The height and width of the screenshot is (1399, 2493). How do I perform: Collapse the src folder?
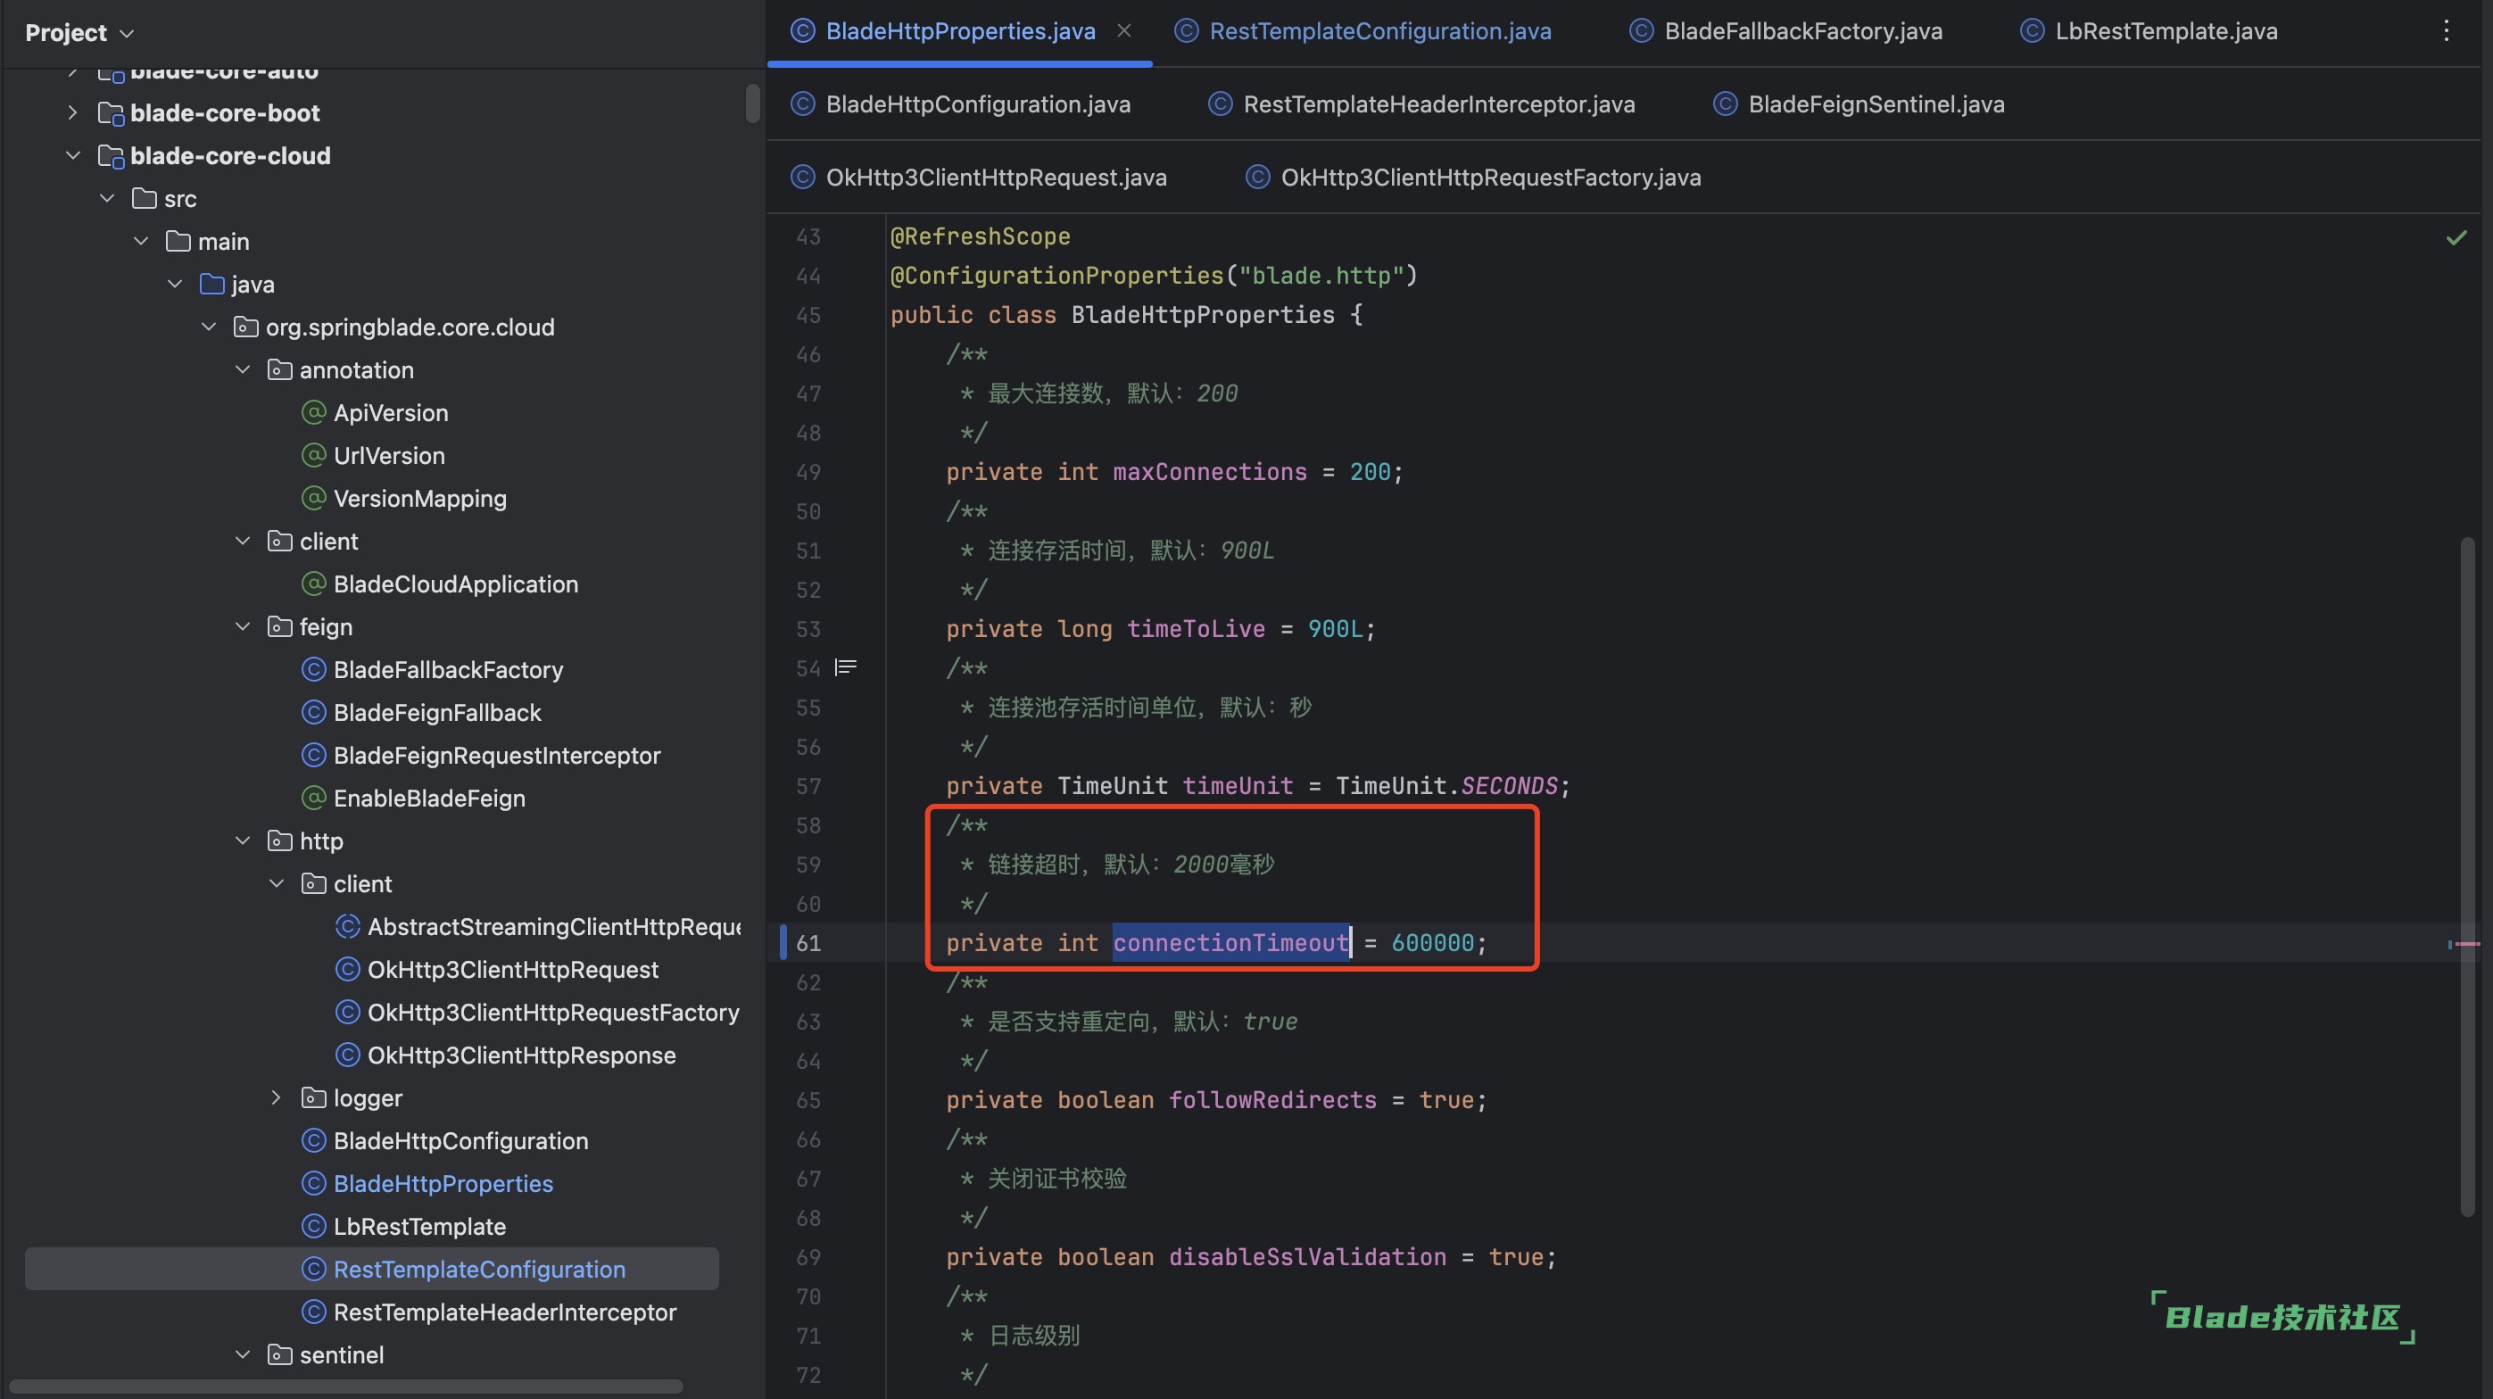pos(106,197)
